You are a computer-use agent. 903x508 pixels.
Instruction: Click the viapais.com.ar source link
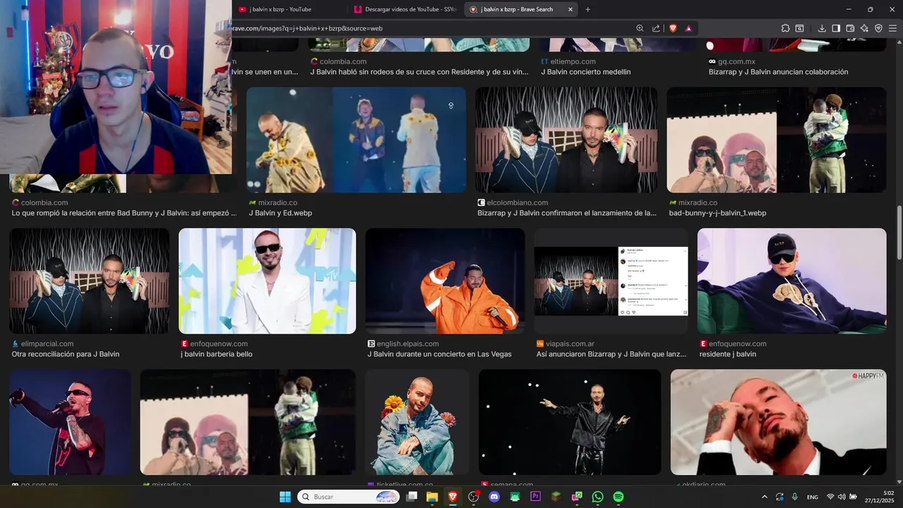tap(566, 344)
